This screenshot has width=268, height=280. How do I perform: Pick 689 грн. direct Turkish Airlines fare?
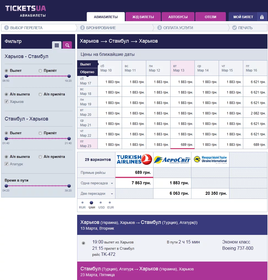[134, 172]
